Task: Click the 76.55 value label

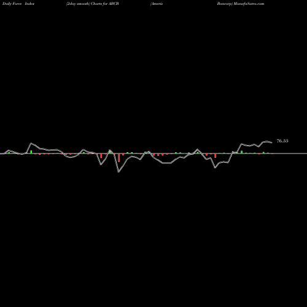Action: coord(282,141)
